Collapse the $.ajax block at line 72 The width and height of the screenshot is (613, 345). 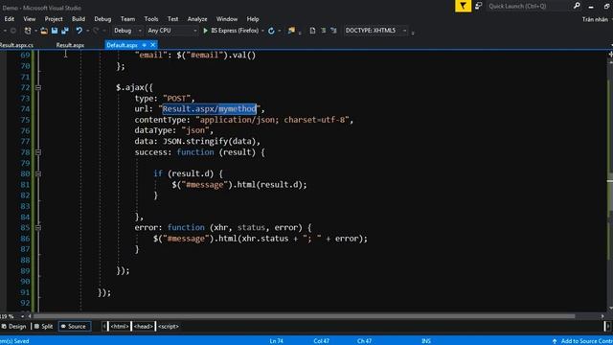[38, 87]
